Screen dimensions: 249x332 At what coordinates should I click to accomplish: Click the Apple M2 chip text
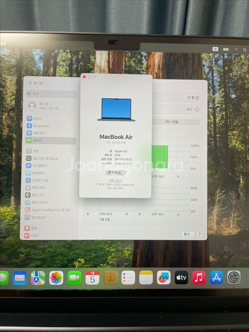click(x=121, y=151)
